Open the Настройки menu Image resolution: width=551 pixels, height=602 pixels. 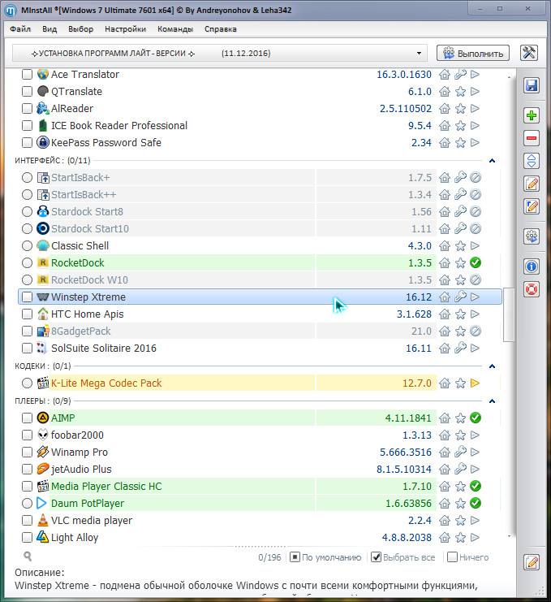pos(126,29)
